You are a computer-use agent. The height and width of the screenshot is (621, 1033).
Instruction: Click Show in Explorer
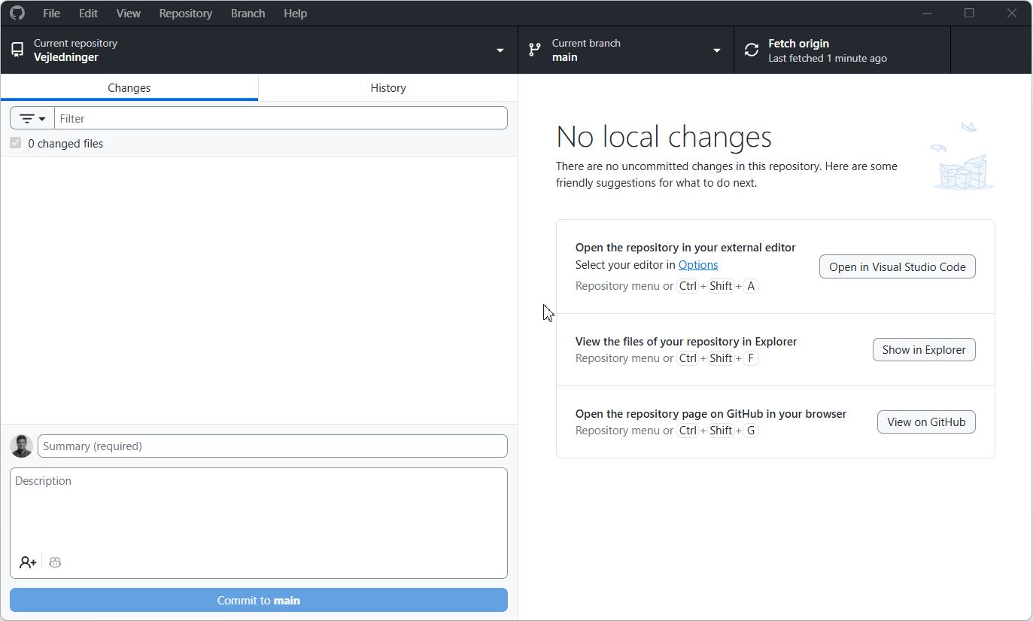tap(924, 349)
